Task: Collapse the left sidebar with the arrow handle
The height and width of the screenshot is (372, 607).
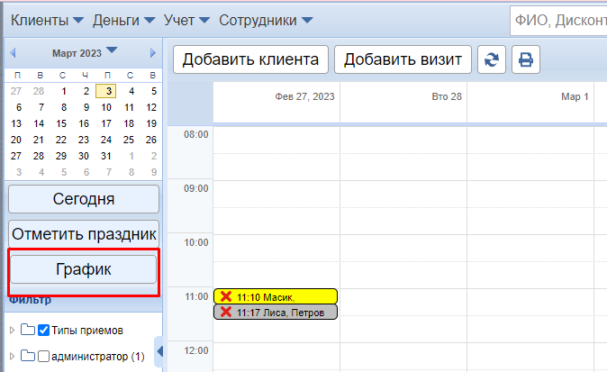Action: point(159,351)
